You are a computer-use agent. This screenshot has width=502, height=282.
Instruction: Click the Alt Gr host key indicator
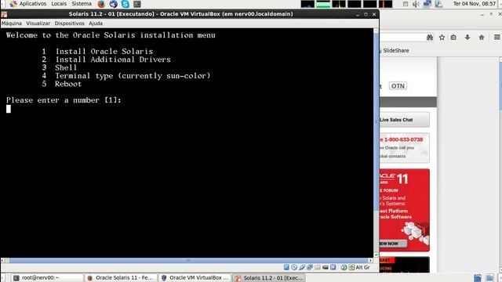tap(362, 267)
